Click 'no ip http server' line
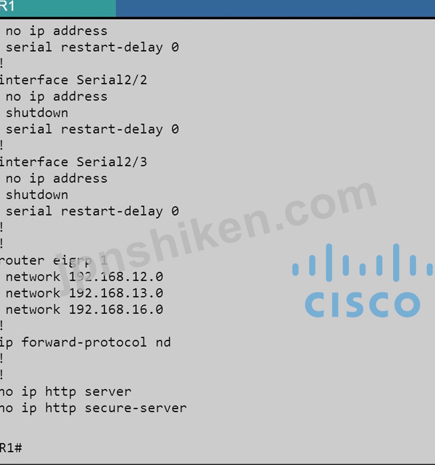The height and width of the screenshot is (465, 435). pyautogui.click(x=66, y=392)
